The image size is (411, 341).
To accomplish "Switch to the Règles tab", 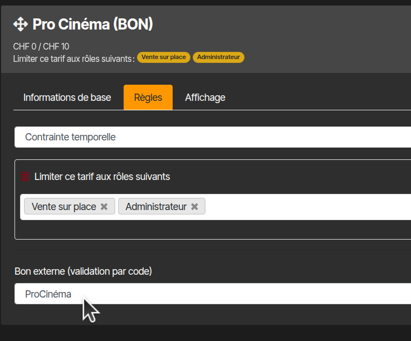I will 148,98.
